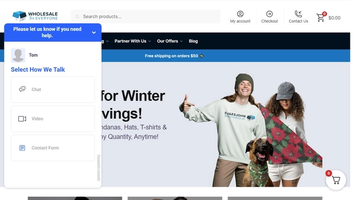356x200 pixels.
Task: Expand the Our Offers menu
Action: click(x=170, y=41)
